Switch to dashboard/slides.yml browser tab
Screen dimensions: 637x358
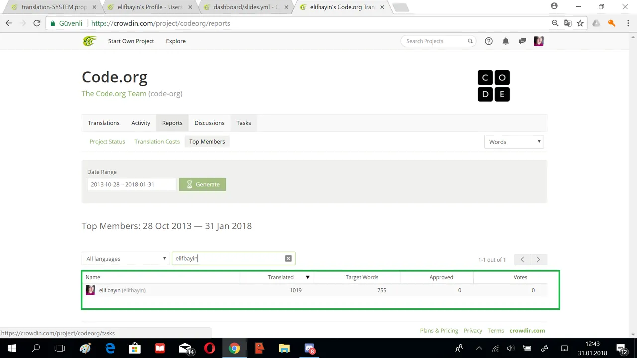245,7
